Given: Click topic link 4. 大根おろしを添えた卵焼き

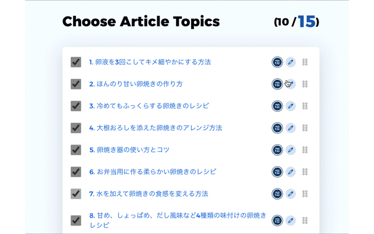Looking at the screenshot, I should pos(155,128).
